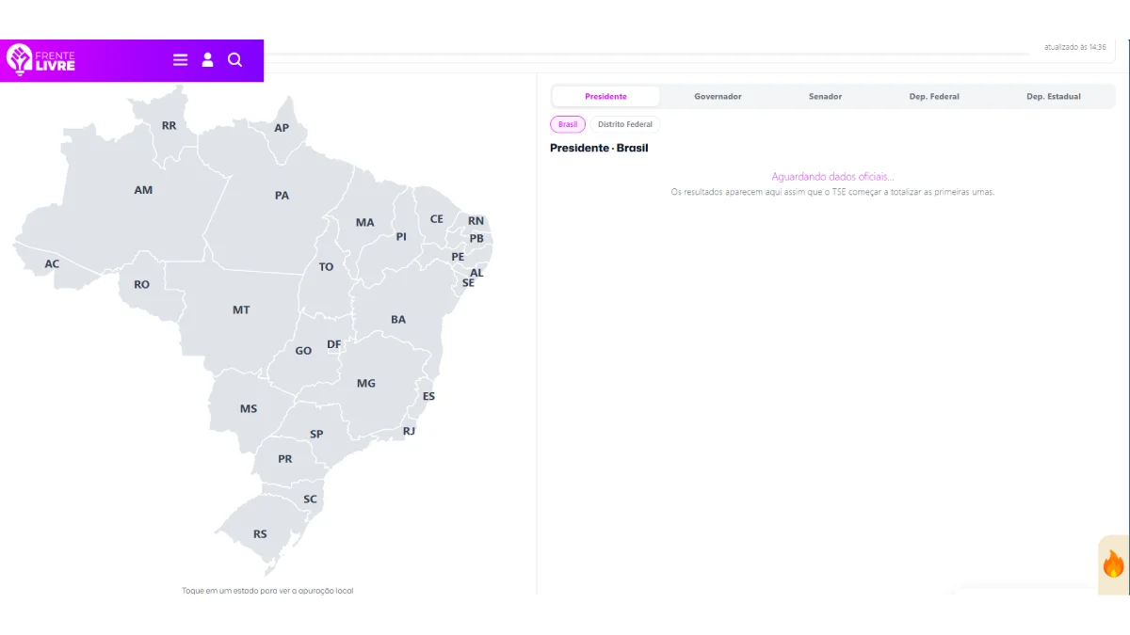
Task: Click the ES label on the map
Action: point(428,396)
